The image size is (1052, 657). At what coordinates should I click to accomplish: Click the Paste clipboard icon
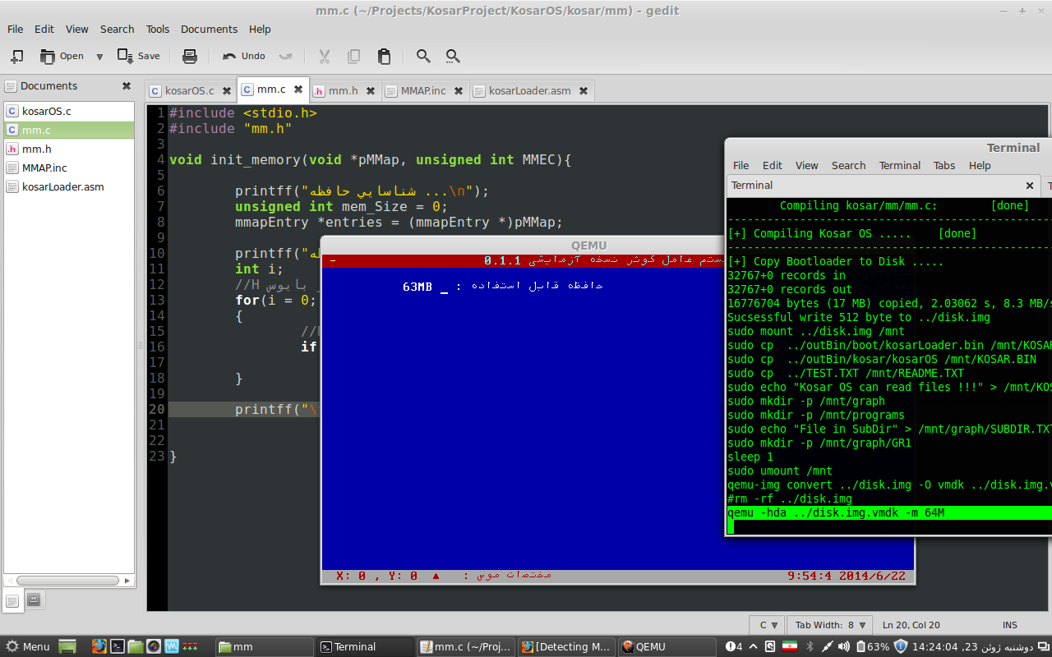[384, 57]
